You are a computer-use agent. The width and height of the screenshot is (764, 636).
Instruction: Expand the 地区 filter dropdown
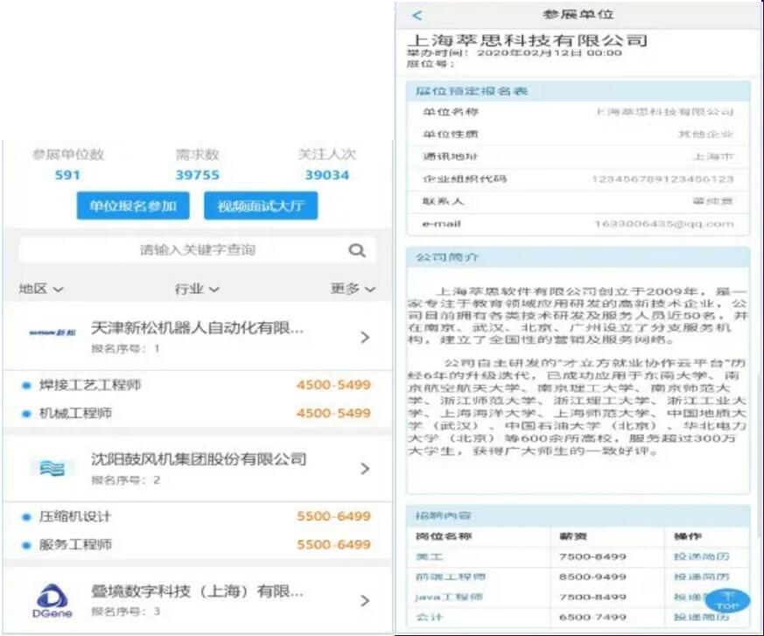click(41, 289)
